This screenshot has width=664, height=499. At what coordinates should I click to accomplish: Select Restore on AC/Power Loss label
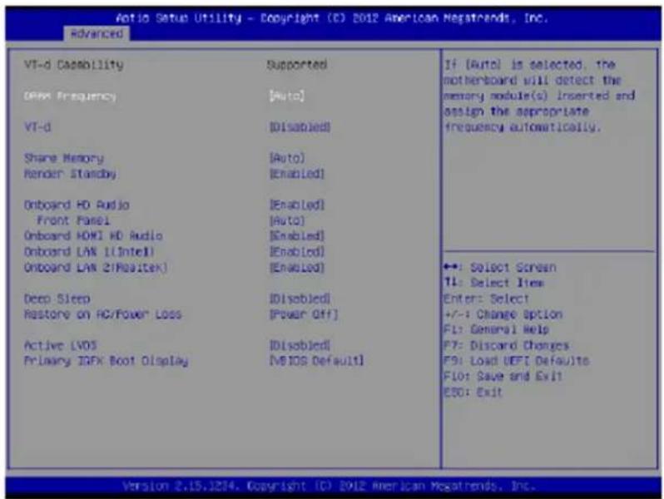pyautogui.click(x=102, y=314)
